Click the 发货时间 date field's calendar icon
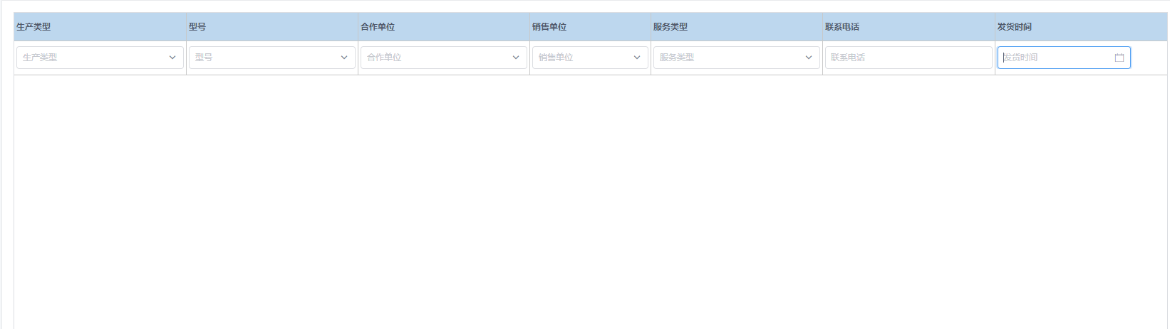This screenshot has width=1170, height=329. tap(1119, 58)
